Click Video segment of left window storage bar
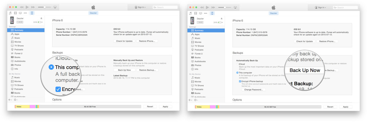367x122 pixels. (22, 107)
